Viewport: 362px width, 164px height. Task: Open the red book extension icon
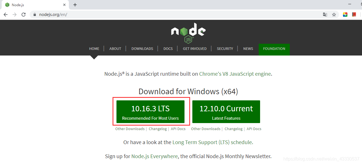354,15
